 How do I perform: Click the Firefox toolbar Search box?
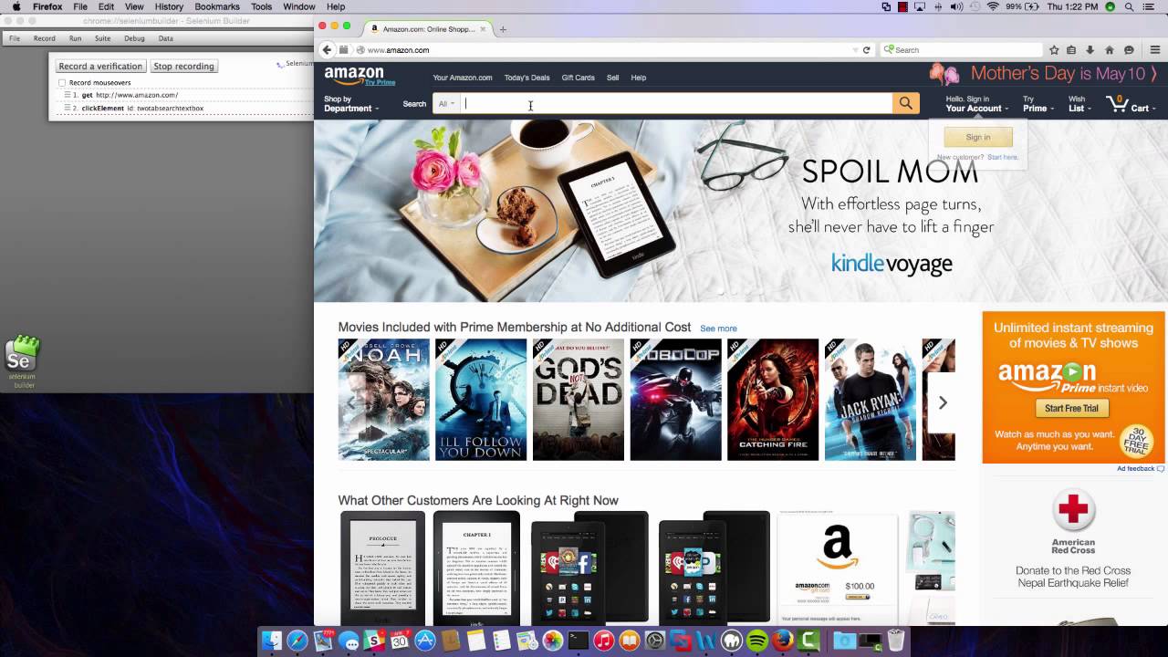click(962, 50)
